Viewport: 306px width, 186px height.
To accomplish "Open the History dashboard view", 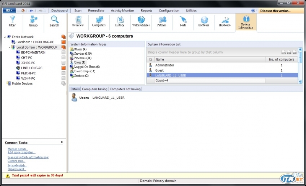I will coord(120,21).
